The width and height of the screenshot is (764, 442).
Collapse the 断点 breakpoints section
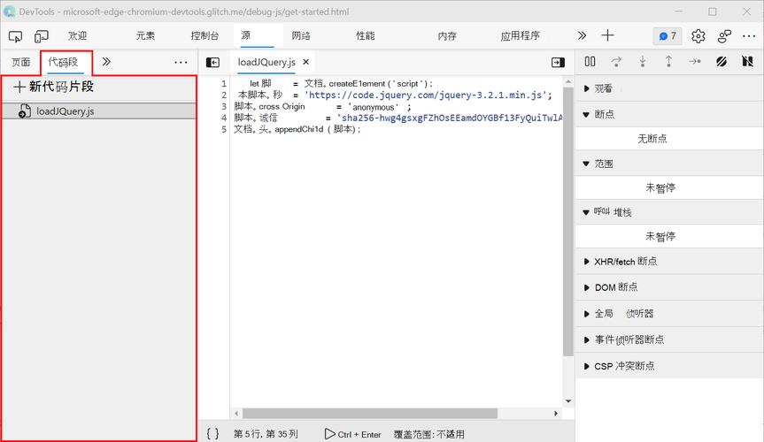tap(606, 115)
